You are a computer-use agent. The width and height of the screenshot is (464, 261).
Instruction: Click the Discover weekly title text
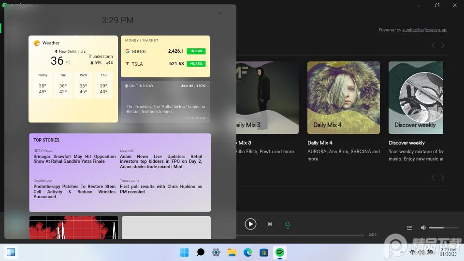tap(406, 143)
